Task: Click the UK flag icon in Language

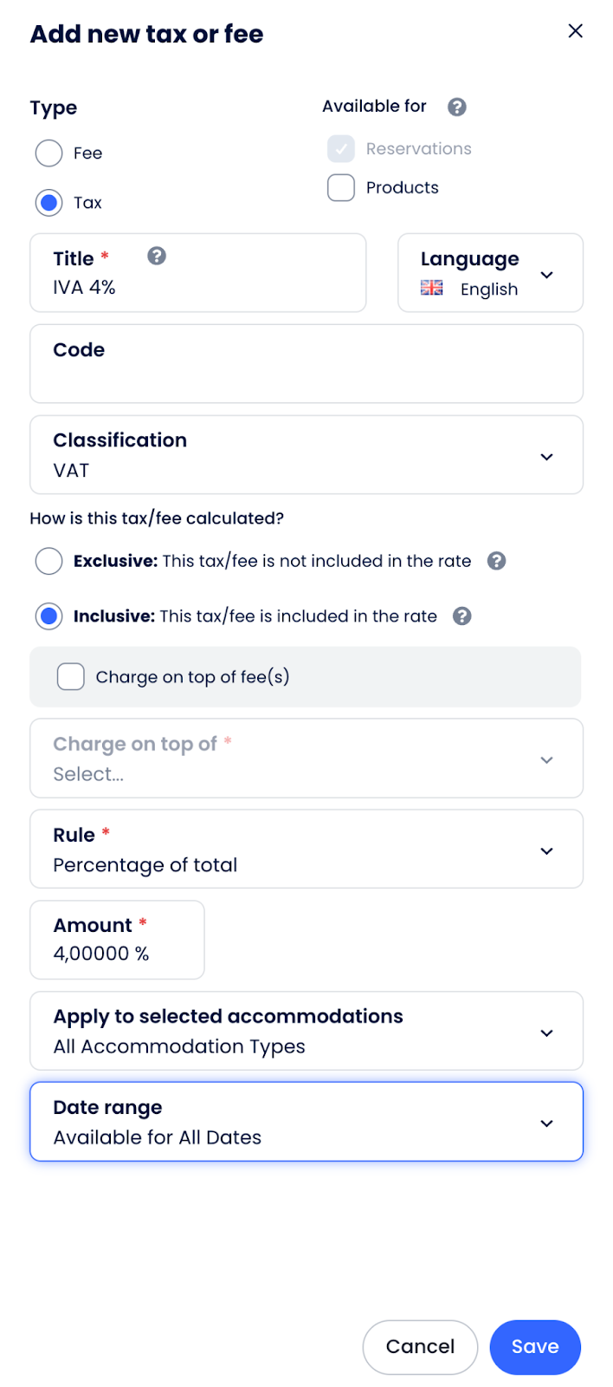Action: [x=432, y=289]
